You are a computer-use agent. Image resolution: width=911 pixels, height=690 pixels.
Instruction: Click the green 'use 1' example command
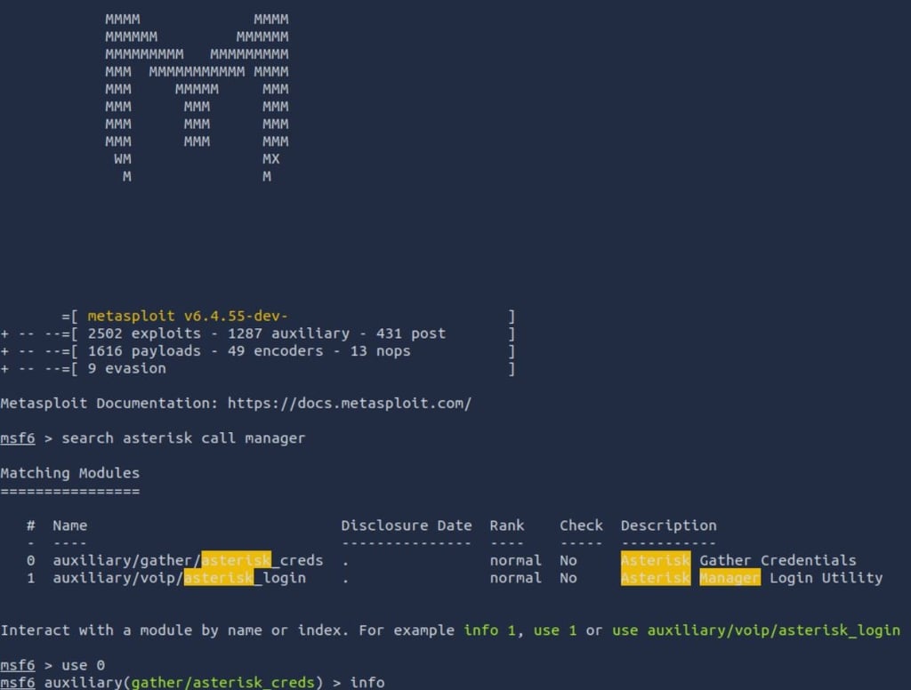pos(555,630)
